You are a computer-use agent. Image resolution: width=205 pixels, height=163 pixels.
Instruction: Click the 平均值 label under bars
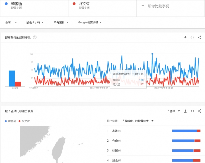pos(15,88)
